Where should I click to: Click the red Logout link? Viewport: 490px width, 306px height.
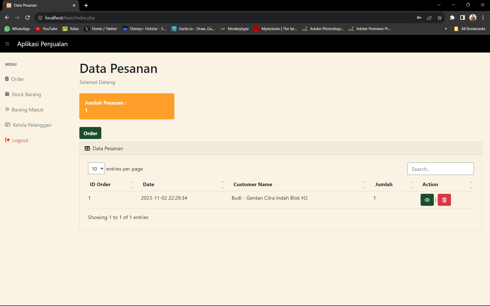(x=20, y=140)
